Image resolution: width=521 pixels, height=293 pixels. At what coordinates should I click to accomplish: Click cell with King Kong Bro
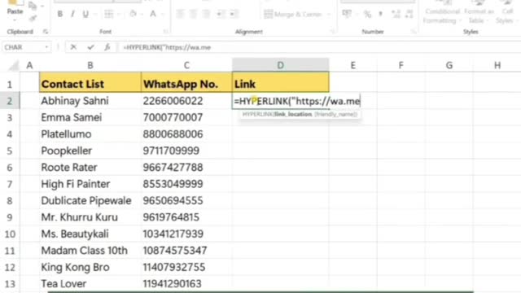coord(90,267)
